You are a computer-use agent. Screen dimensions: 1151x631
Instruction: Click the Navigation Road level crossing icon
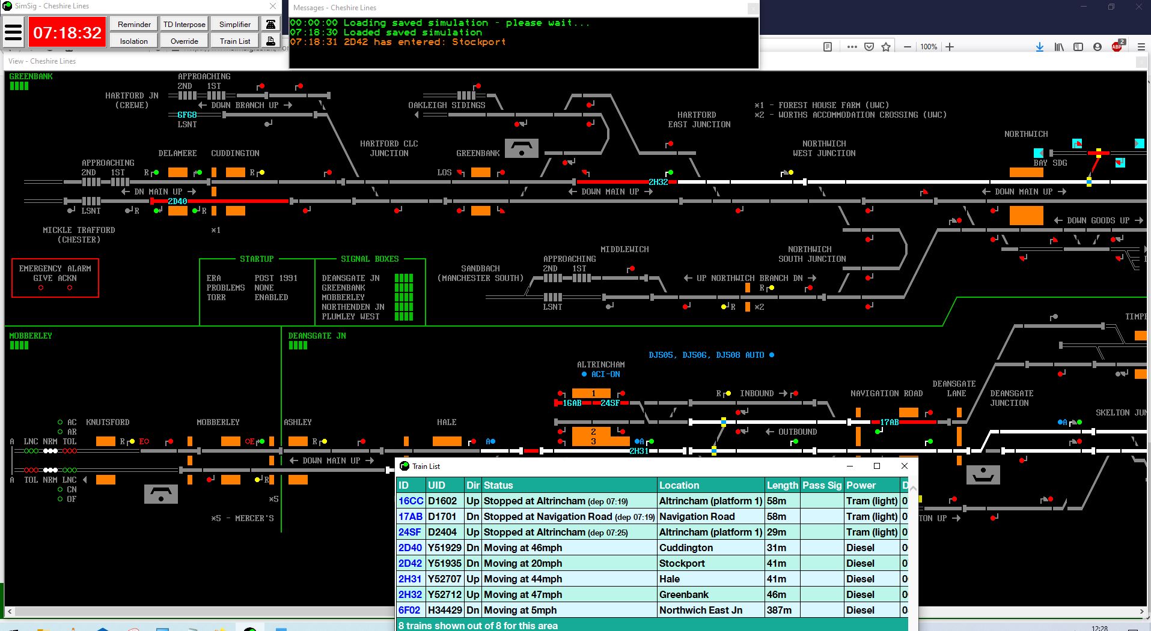tap(983, 475)
